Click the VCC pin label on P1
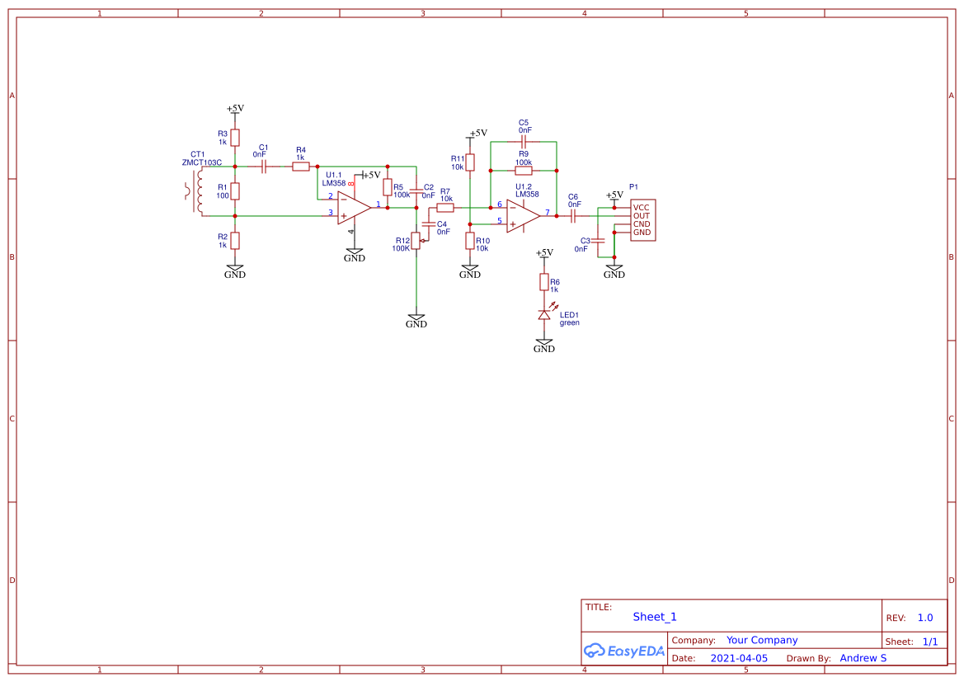The image size is (964, 682). click(x=642, y=208)
